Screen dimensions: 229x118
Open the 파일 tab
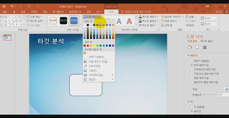click(x=4, y=12)
